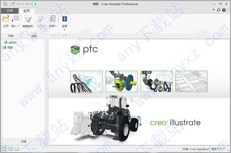Click the 过滤 filter bar
The height and width of the screenshot is (153, 231).
pos(23,141)
